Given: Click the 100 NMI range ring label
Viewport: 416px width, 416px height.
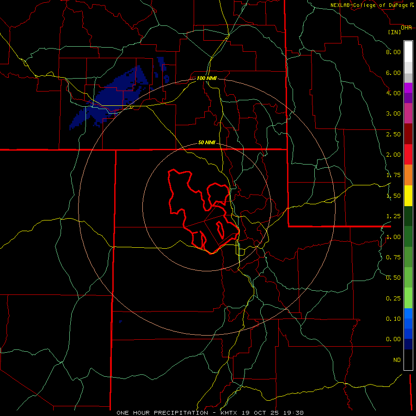Looking at the screenshot, I should 207,78.
